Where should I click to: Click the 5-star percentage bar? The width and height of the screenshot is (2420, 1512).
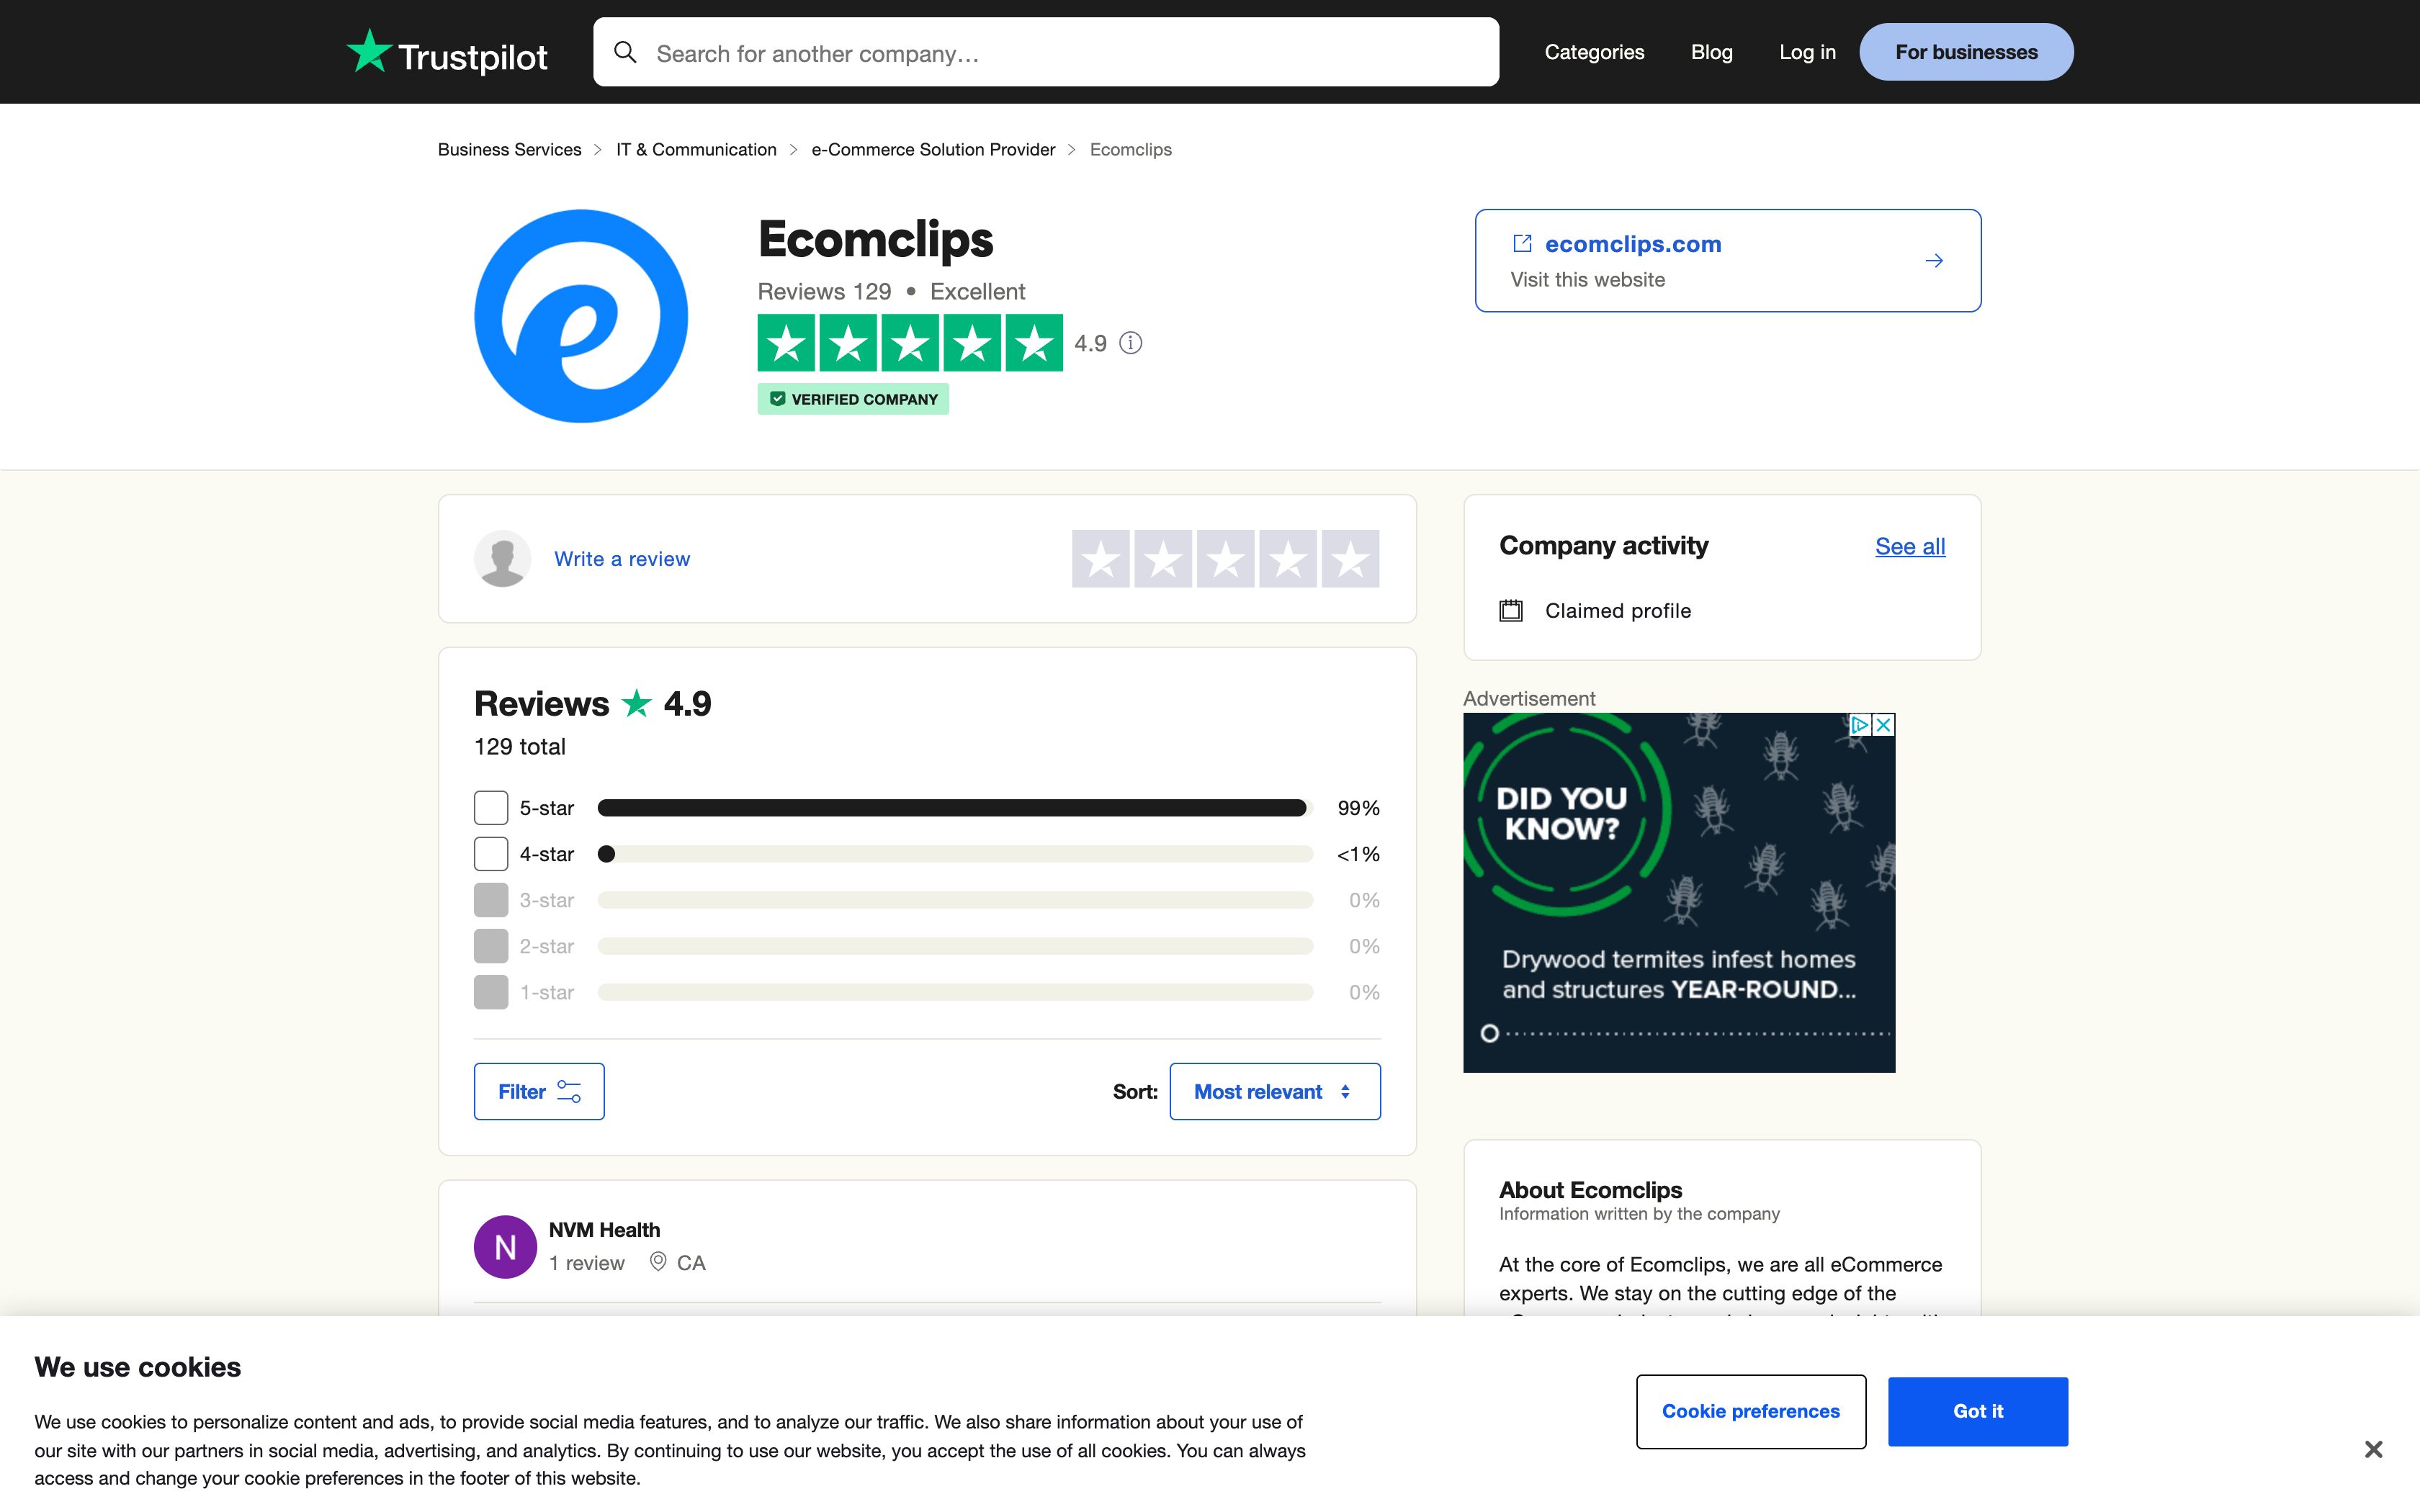click(950, 807)
